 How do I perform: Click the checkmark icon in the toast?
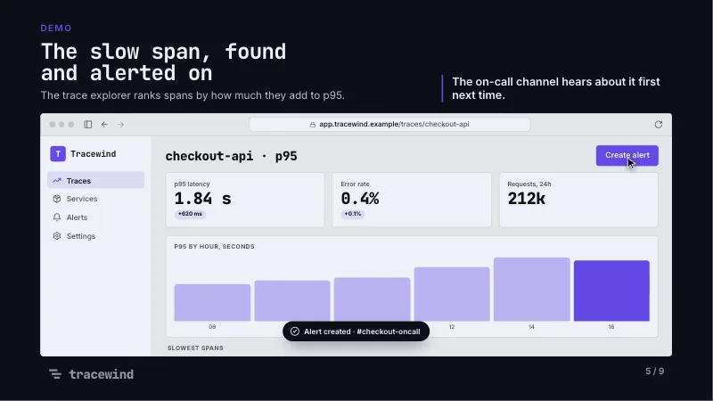click(x=295, y=331)
